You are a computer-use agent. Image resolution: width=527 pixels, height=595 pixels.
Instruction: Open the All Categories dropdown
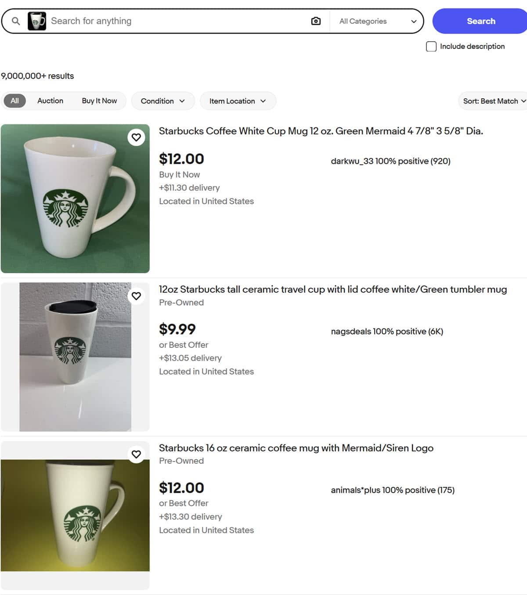pyautogui.click(x=377, y=21)
